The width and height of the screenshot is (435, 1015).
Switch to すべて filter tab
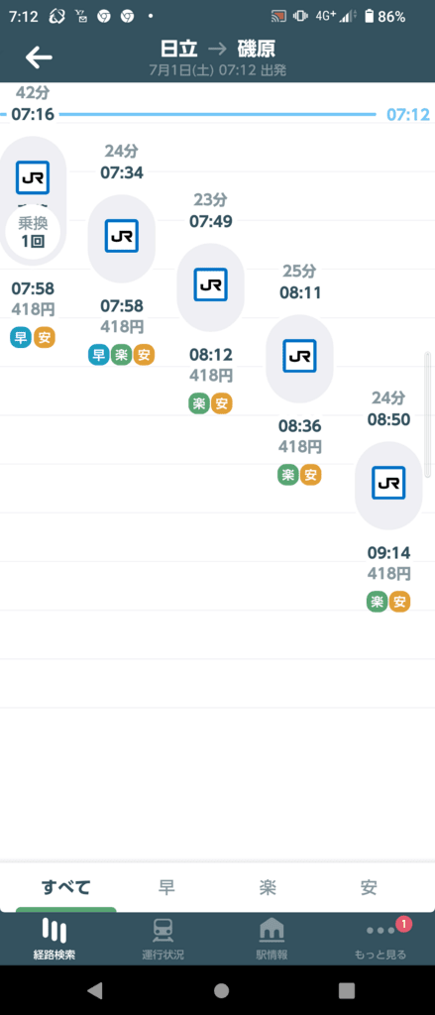click(x=65, y=887)
